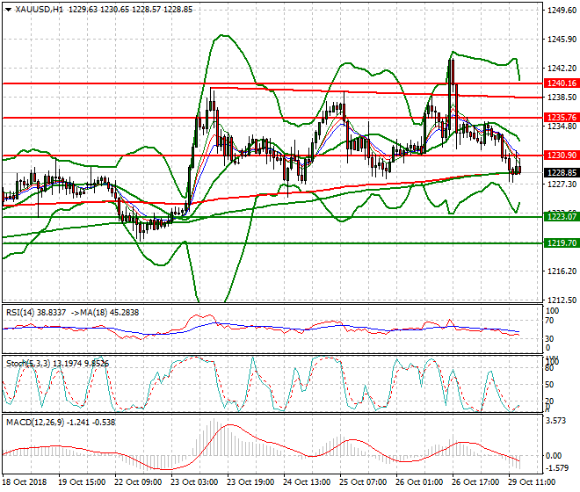This screenshot has width=580, height=492.
Task: Select the XAUUSD,H1 symbol title text
Action: pyautogui.click(x=40, y=10)
